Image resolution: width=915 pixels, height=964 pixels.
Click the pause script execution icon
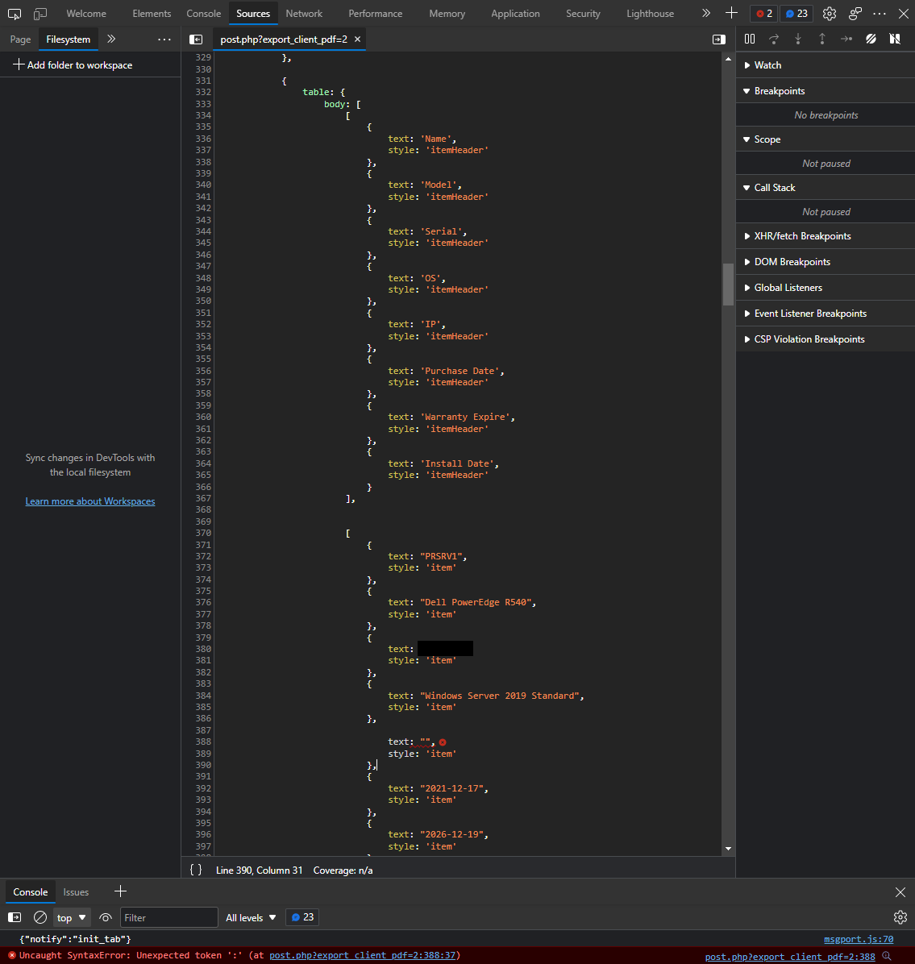pyautogui.click(x=749, y=38)
